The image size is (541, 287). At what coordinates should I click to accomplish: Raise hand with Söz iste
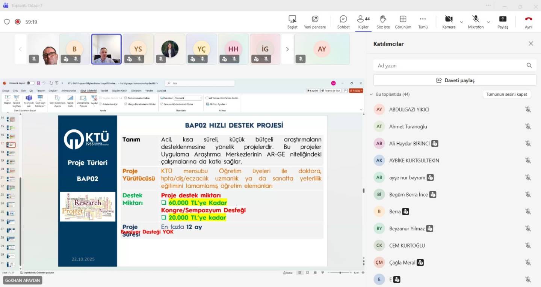pyautogui.click(x=383, y=19)
